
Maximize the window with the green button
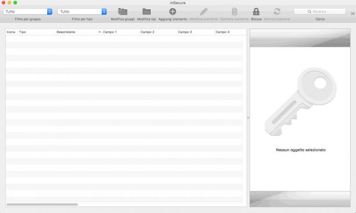click(15, 2)
